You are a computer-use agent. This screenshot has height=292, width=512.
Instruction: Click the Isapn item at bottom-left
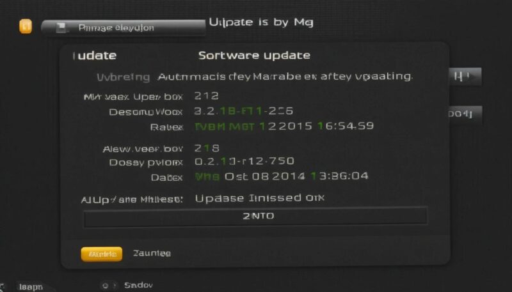[31, 287]
